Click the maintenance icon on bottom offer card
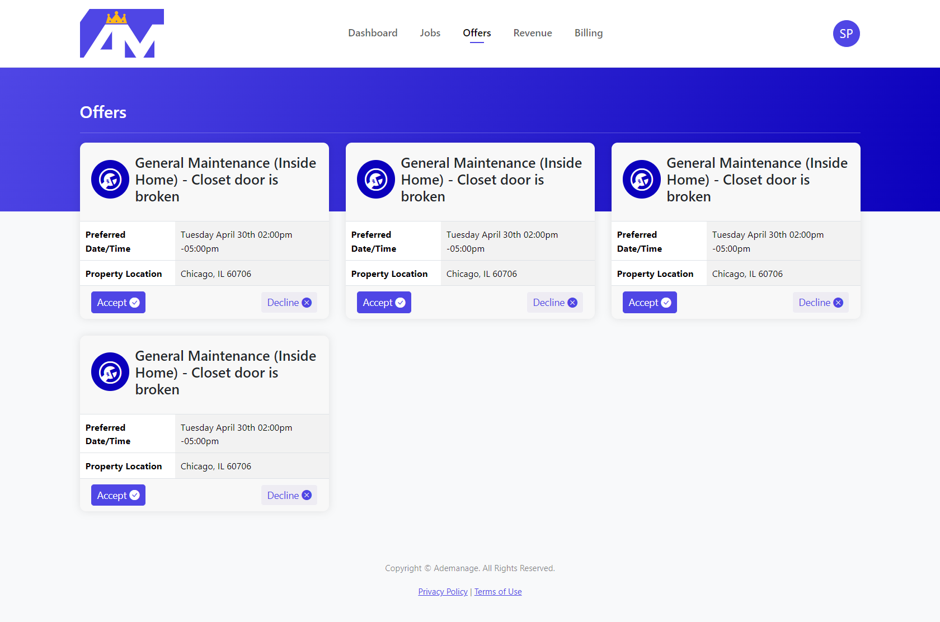The height and width of the screenshot is (622, 940). [110, 372]
